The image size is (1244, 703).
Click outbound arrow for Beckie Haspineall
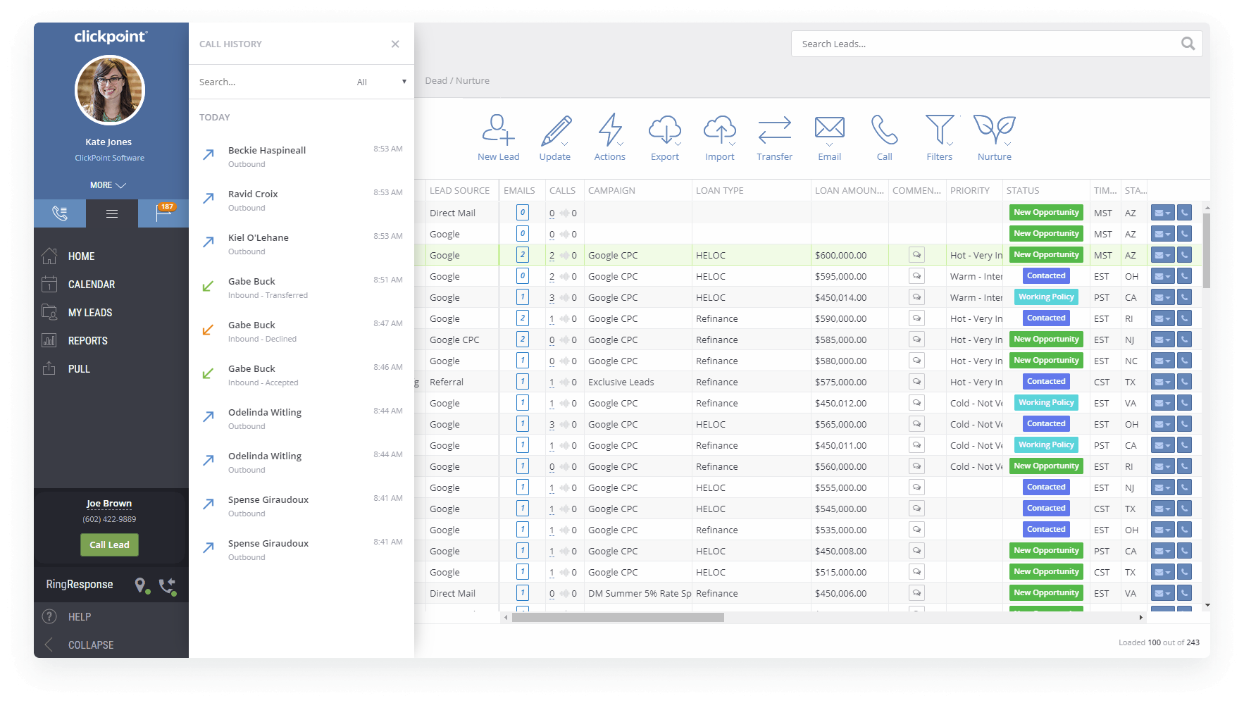click(x=209, y=154)
